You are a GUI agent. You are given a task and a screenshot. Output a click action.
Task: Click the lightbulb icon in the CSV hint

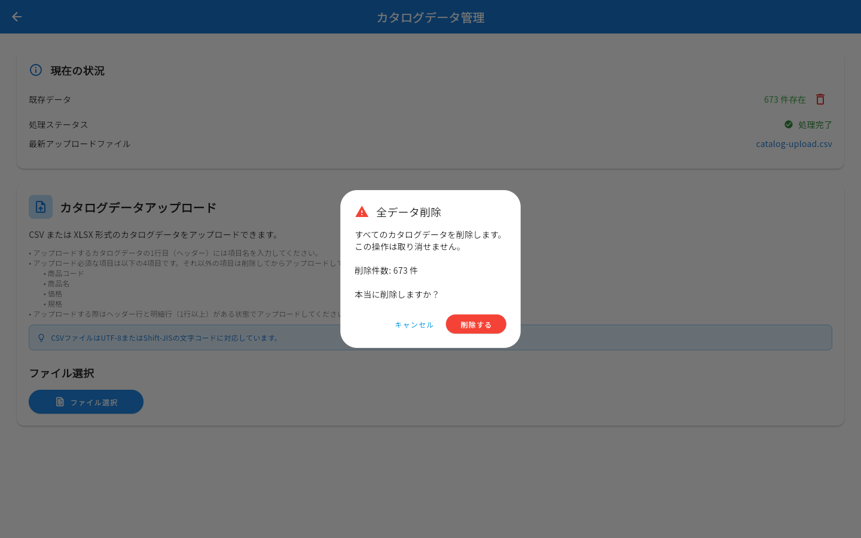(x=41, y=338)
